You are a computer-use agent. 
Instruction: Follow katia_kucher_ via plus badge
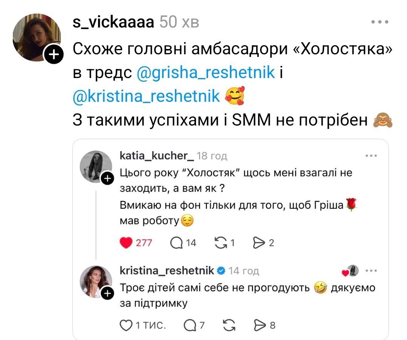(107, 178)
